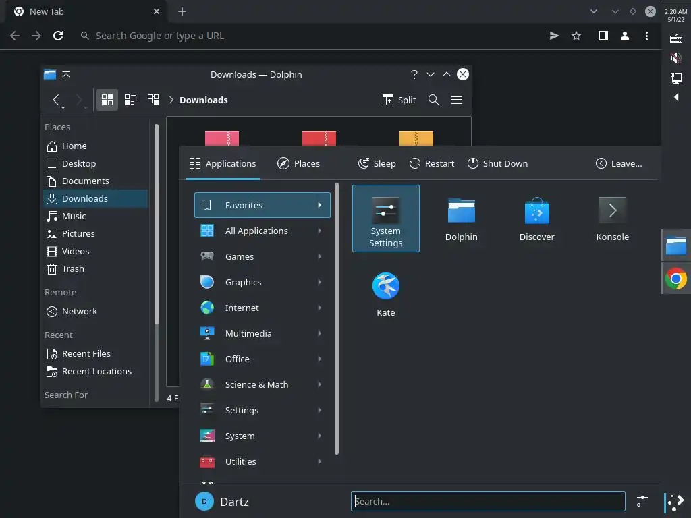The height and width of the screenshot is (518, 691).
Task: Show hidden system tray icons arrow
Action: tap(676, 97)
